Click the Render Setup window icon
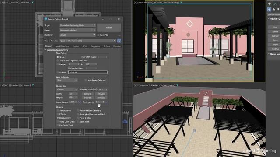This screenshot has height=157, width=280. pos(45,19)
